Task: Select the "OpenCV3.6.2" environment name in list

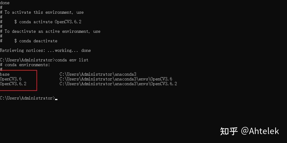Action: tap(13, 84)
